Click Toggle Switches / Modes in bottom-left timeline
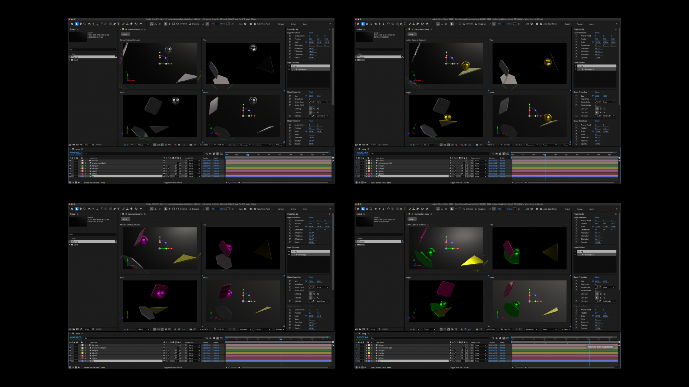 pyautogui.click(x=173, y=367)
